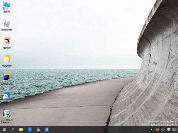Open the Action Center notifications icon

coord(169,130)
